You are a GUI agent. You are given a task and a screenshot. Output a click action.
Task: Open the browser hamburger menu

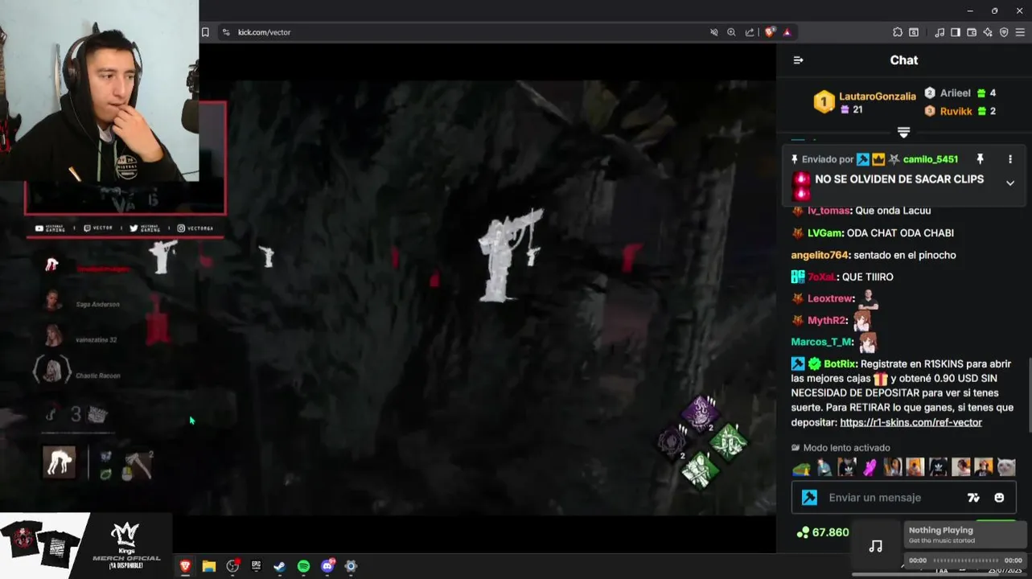pos(1021,32)
